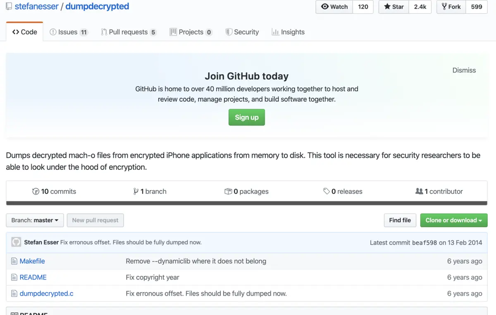The width and height of the screenshot is (496, 315).
Task: Click the contributors people icon
Action: click(419, 191)
